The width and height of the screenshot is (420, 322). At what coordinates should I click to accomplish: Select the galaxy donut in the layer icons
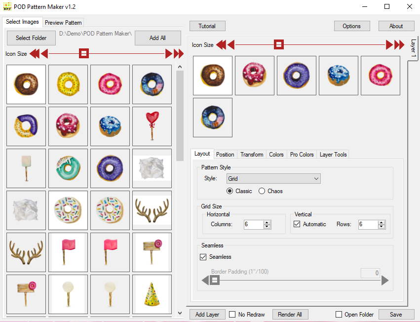pyautogui.click(x=213, y=118)
